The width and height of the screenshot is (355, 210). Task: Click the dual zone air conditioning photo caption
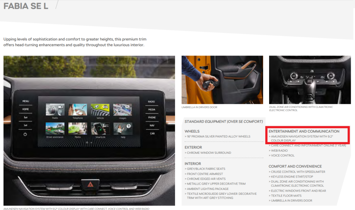(x=301, y=109)
